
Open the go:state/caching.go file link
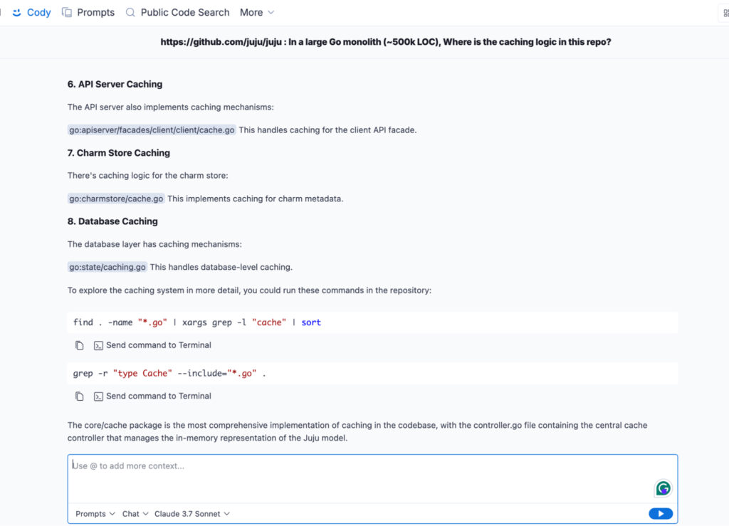point(107,267)
